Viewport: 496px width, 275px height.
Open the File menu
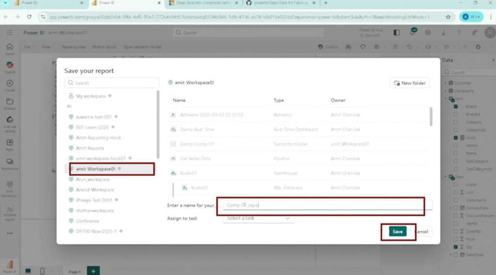tap(29, 47)
